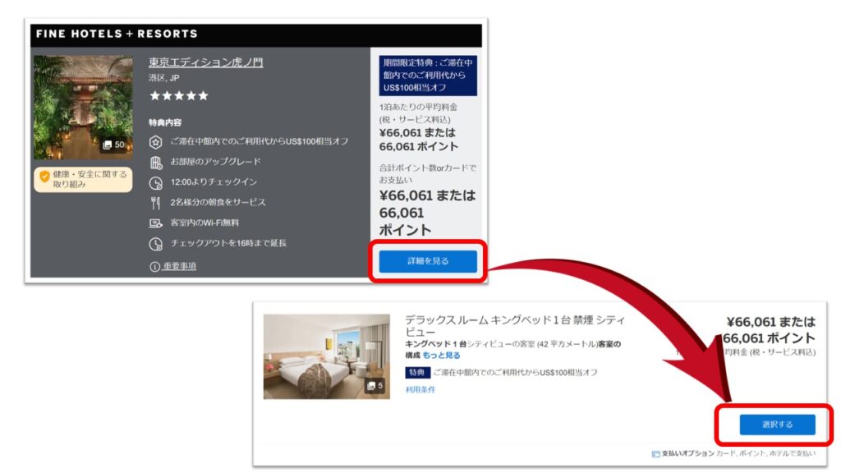This screenshot has height=473, width=841.
Task: Click the 客室内のWi-Fi無料 benefit text
Action: click(205, 223)
